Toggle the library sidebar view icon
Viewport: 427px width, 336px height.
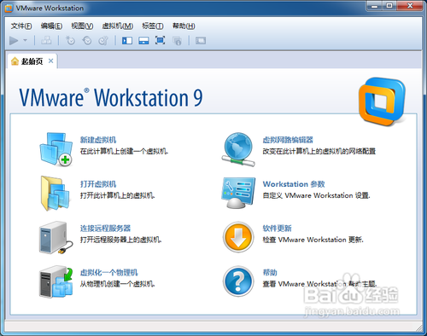127,41
